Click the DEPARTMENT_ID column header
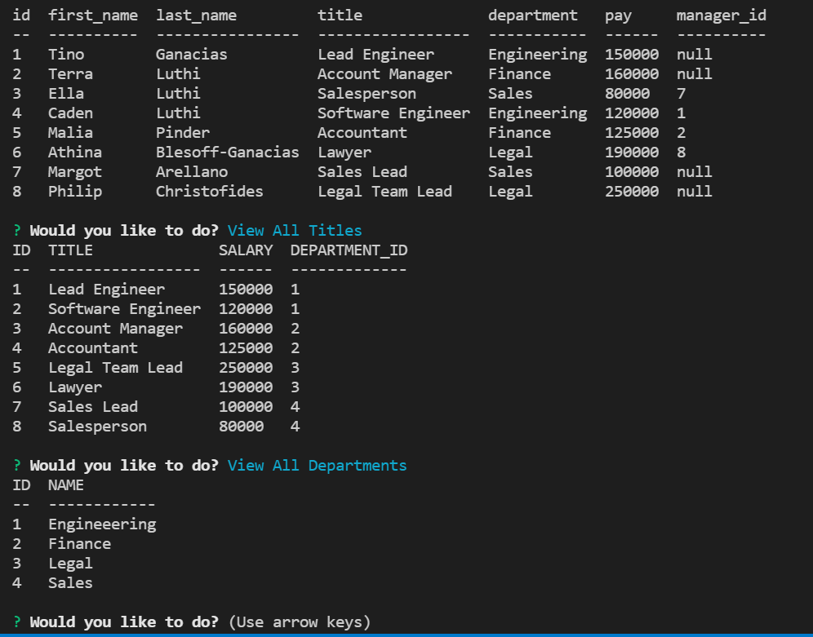The width and height of the screenshot is (813, 637). [349, 250]
